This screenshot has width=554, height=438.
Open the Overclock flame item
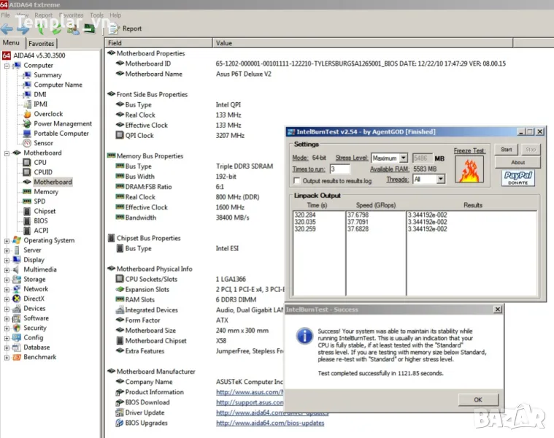pos(27,114)
